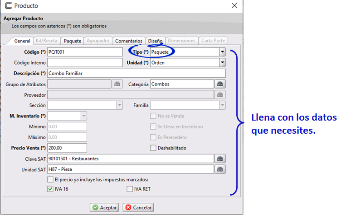346x215 pixels.
Task: Click the Producto window icon
Action: pos(8,5)
